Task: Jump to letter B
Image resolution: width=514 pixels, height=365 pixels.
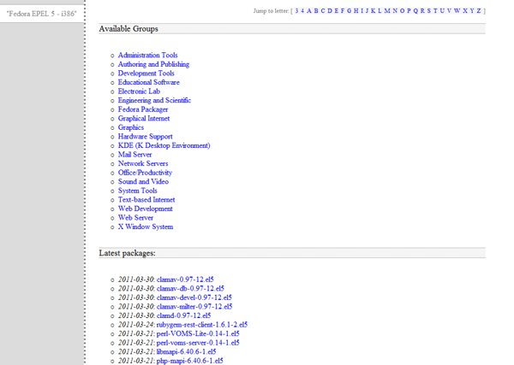Action: (x=316, y=11)
